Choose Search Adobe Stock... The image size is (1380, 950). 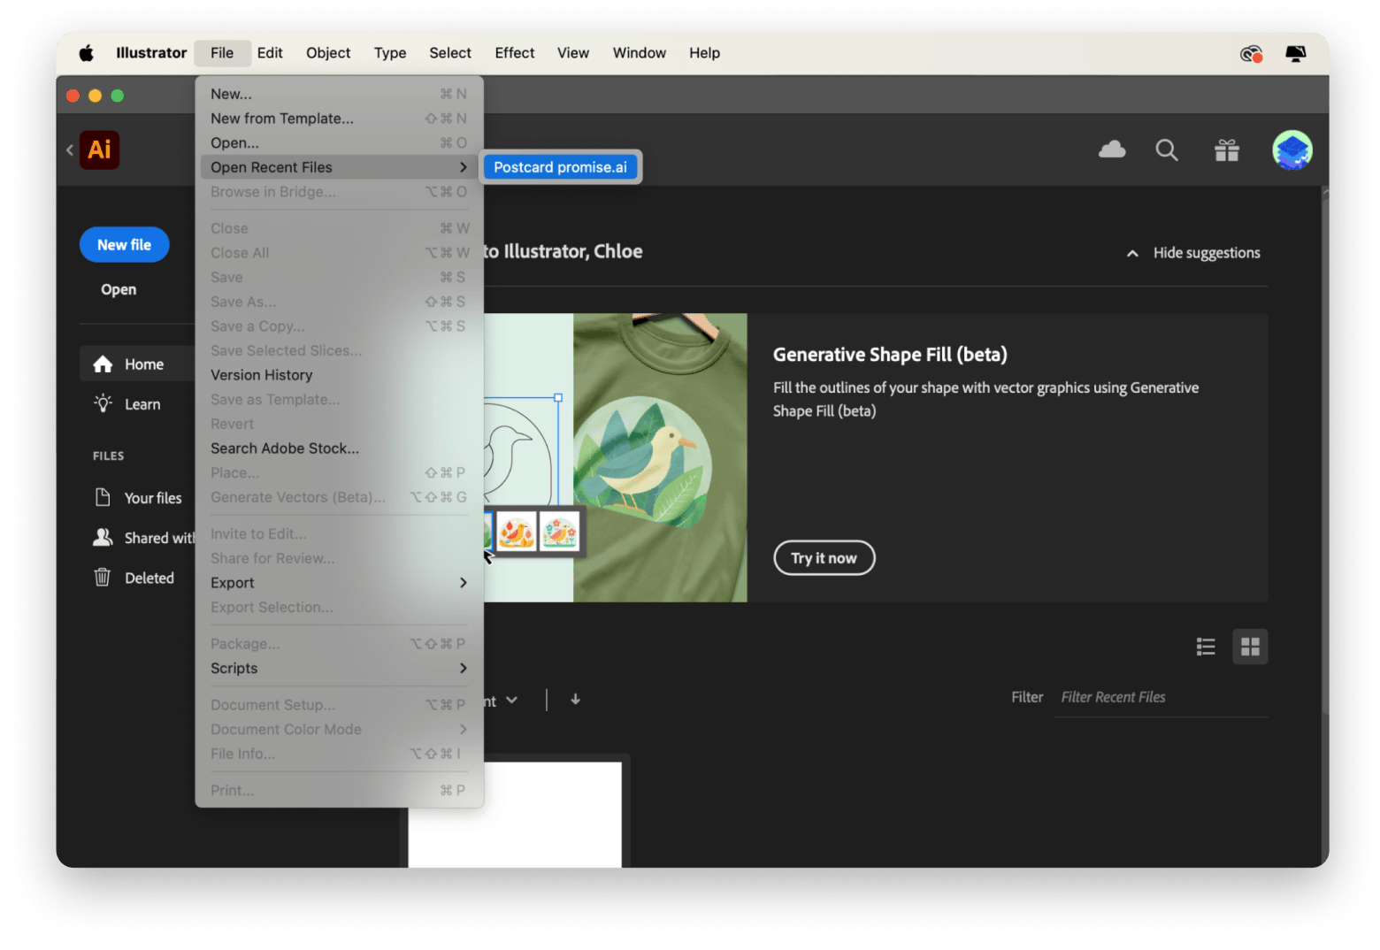tap(339, 448)
